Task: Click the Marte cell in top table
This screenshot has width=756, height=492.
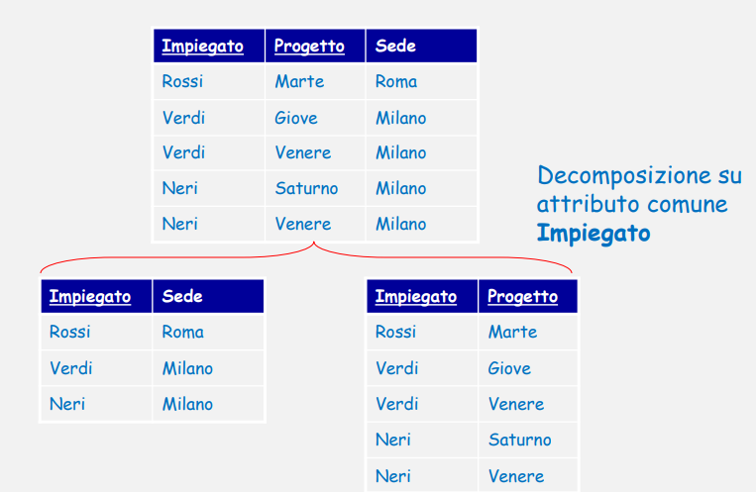Action: tap(315, 81)
